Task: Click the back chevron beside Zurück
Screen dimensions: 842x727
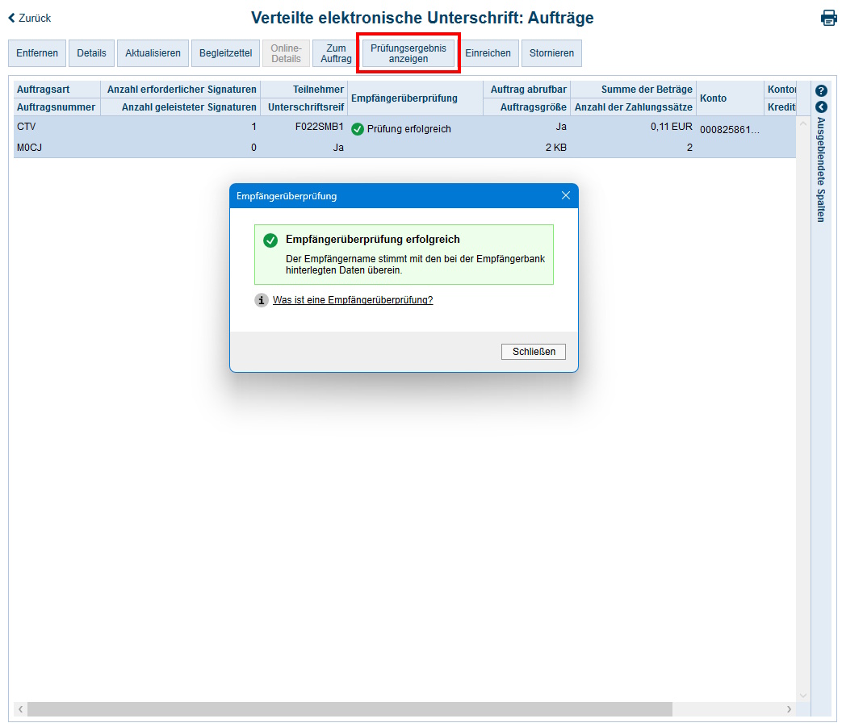Action: [10, 18]
